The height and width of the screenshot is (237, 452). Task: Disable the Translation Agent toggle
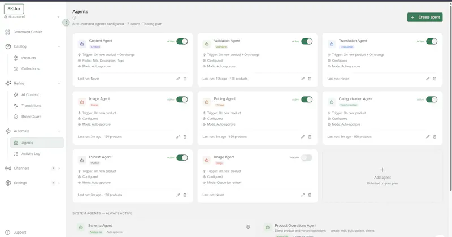pos(432,41)
